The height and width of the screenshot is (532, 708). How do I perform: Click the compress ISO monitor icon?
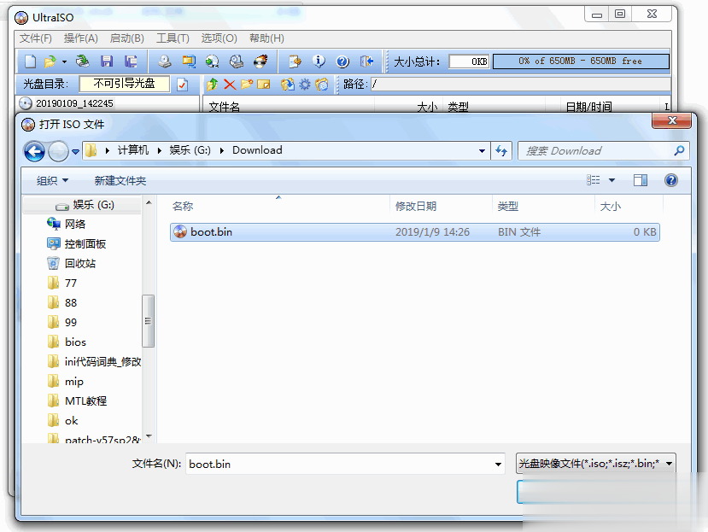tap(189, 61)
